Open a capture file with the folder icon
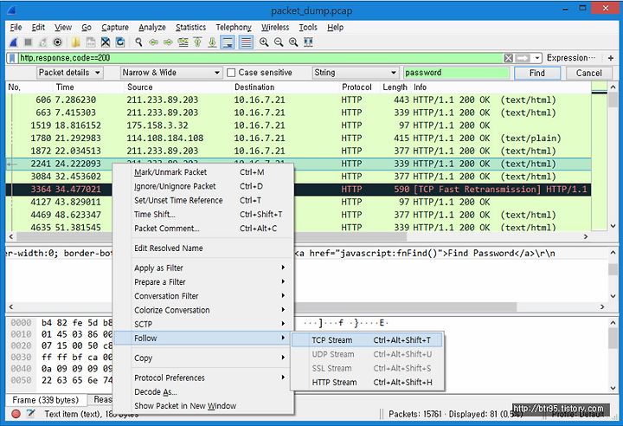The height and width of the screenshot is (426, 623). (x=76, y=42)
